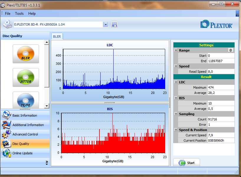Open Online Update section
Image resolution: width=241 pixels, height=177 pixels.
coord(25,153)
